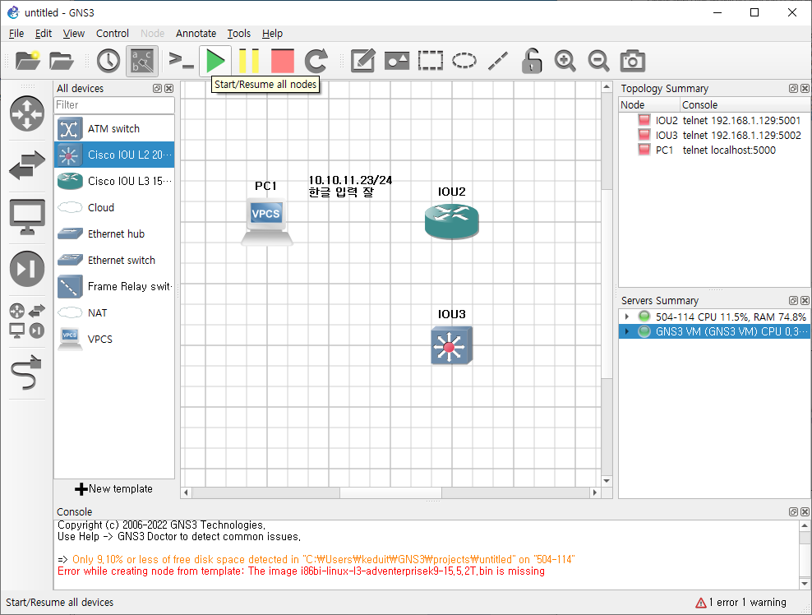Open the Manage snapshots clock icon

point(108,61)
